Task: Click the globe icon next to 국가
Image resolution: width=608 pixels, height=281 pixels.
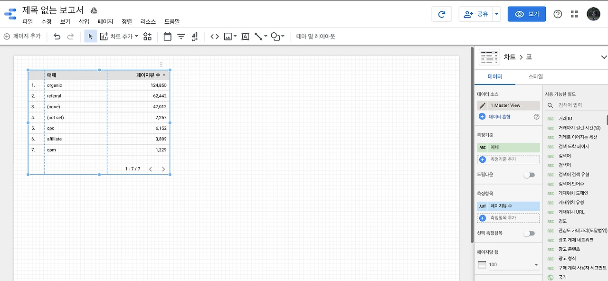Action: click(x=551, y=277)
